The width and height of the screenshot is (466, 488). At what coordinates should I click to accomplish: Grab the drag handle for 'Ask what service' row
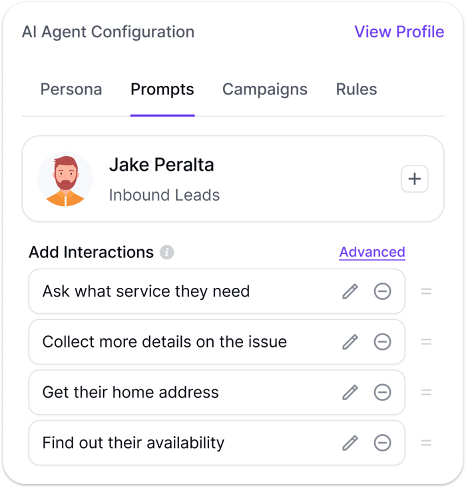click(426, 291)
